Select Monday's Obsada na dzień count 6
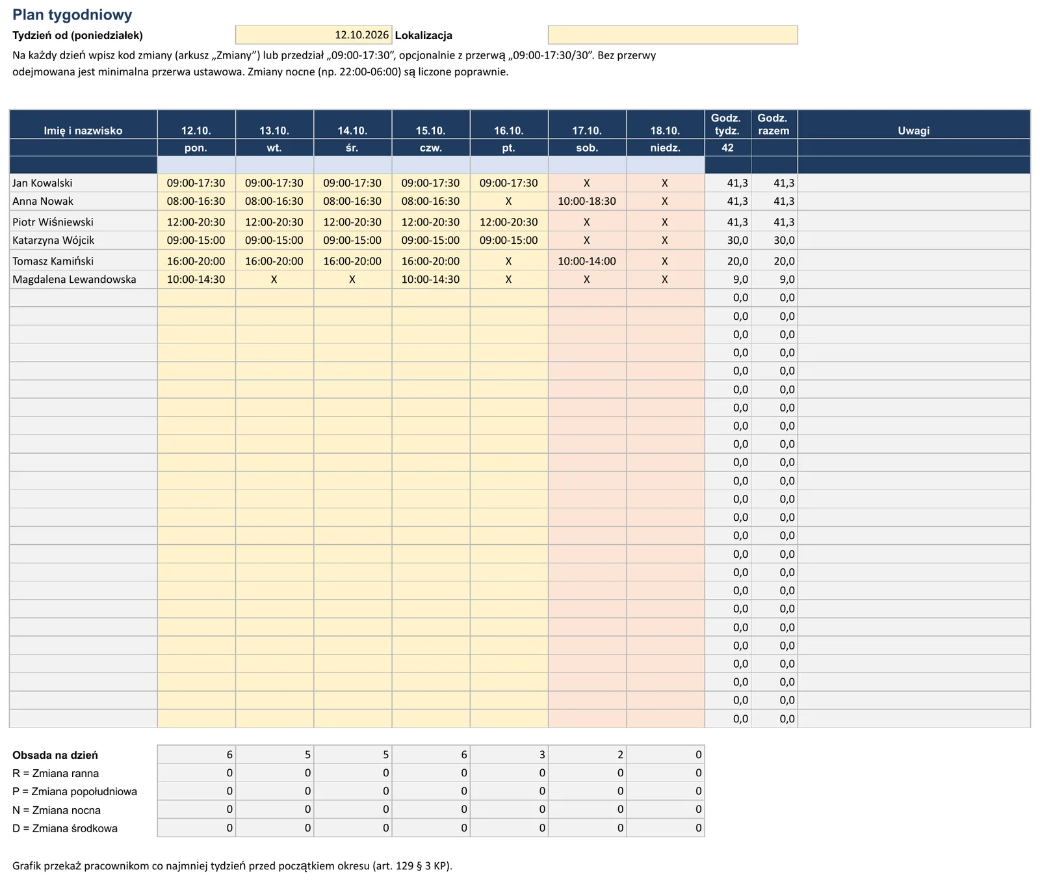This screenshot has height=881, width=1040. (196, 755)
